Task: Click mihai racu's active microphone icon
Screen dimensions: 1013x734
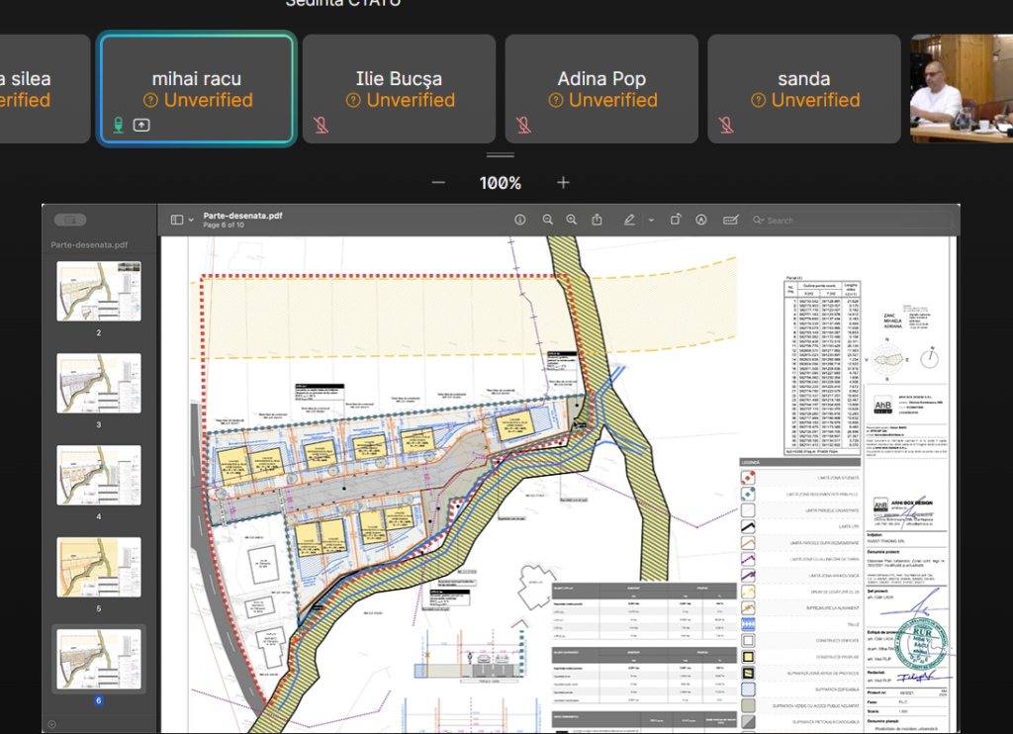Action: [x=119, y=125]
